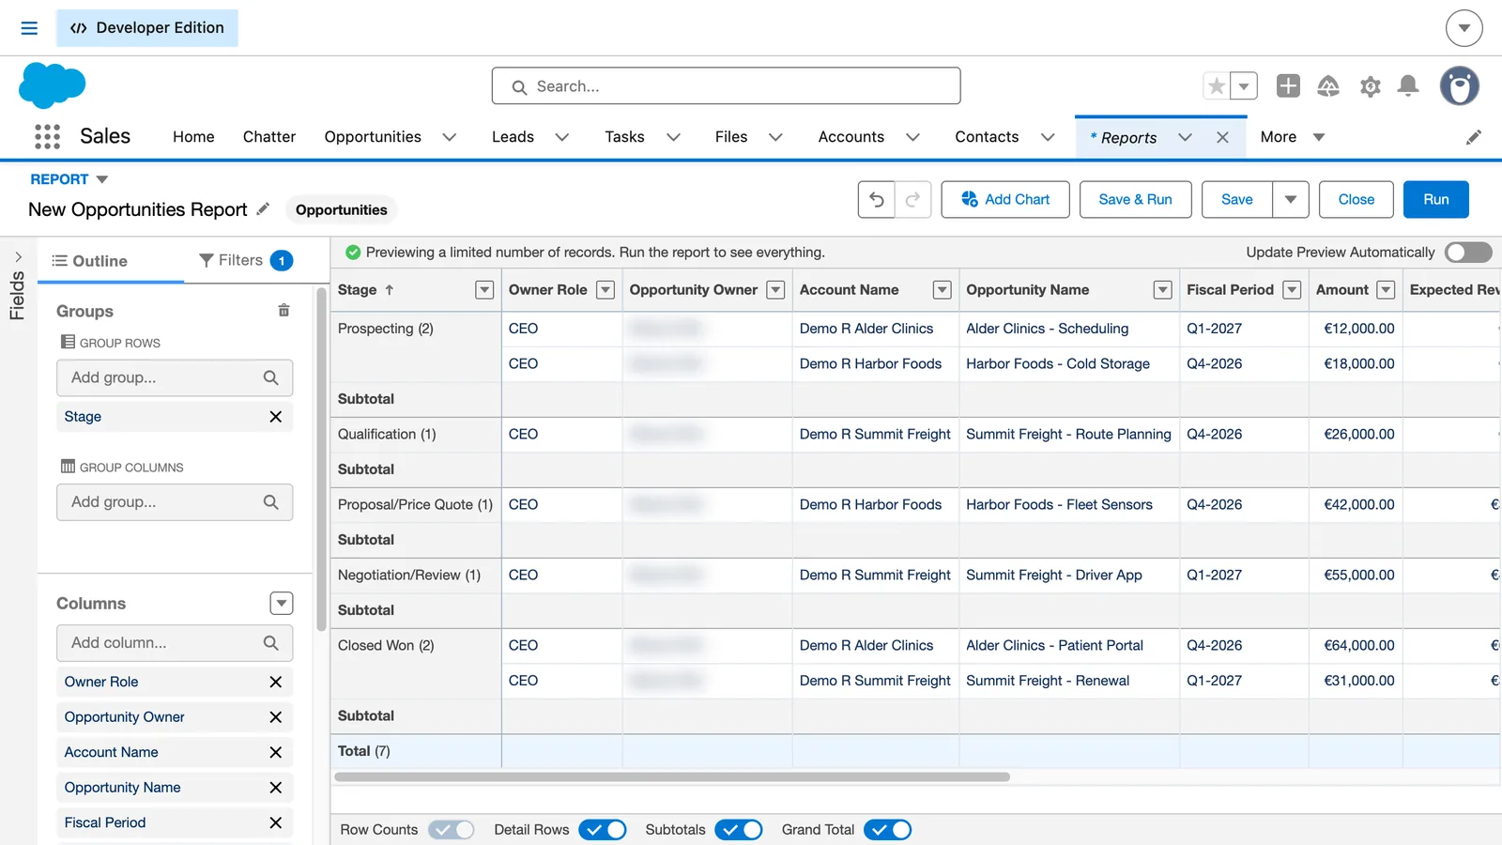Close the Reports tab
Viewport: 1502px width, 845px height.
click(1222, 137)
